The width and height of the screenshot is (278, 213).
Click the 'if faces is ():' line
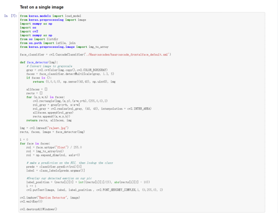pos(39,78)
